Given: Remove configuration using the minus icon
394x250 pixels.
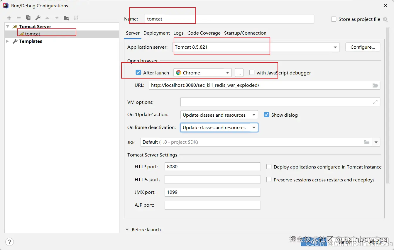Looking at the screenshot, I should click(x=18, y=18).
